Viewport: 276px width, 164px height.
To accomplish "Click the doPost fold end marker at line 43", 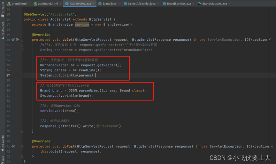I will point(22,156).
